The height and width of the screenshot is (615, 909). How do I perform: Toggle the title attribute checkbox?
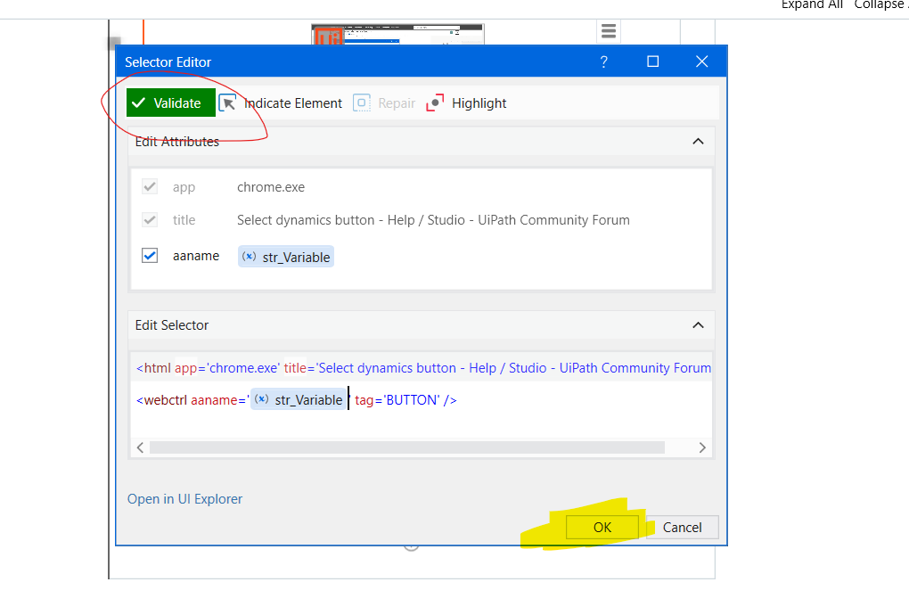(x=150, y=219)
